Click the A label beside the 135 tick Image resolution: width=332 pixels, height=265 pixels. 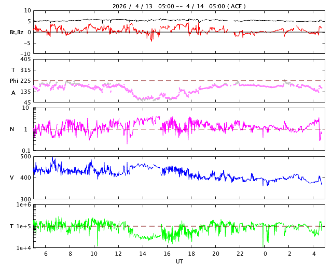coord(13,93)
